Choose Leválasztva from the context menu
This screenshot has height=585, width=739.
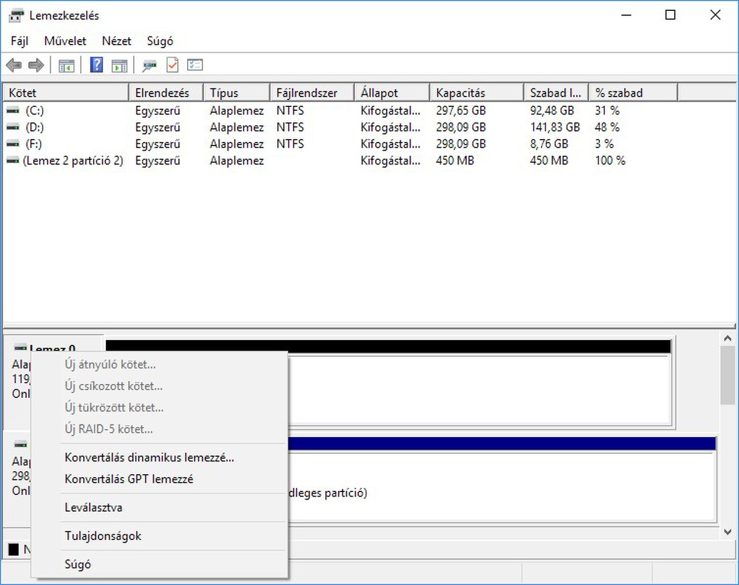click(159, 508)
